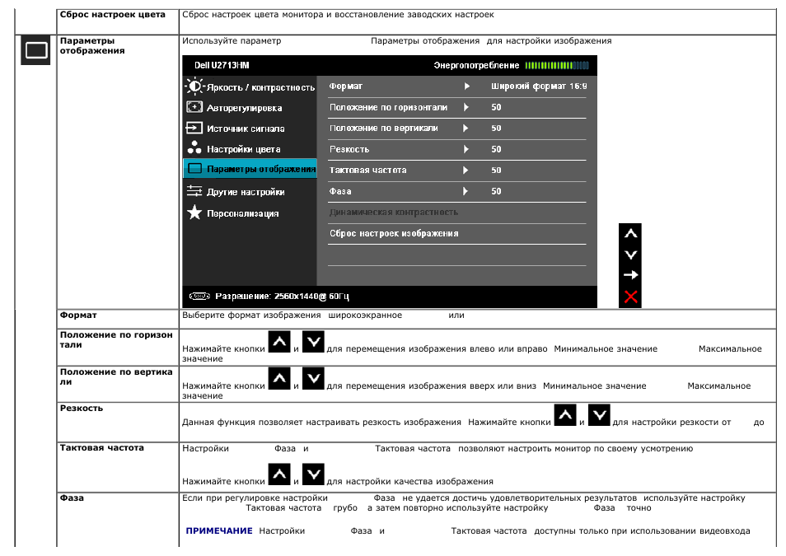Click up arrow icon in Тактовая частота description
Image resolution: width=786 pixels, height=556 pixels.
click(279, 474)
